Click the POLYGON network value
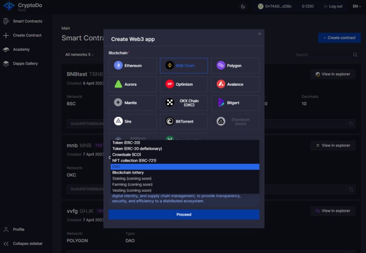This screenshot has width=366, height=253. coord(77,241)
